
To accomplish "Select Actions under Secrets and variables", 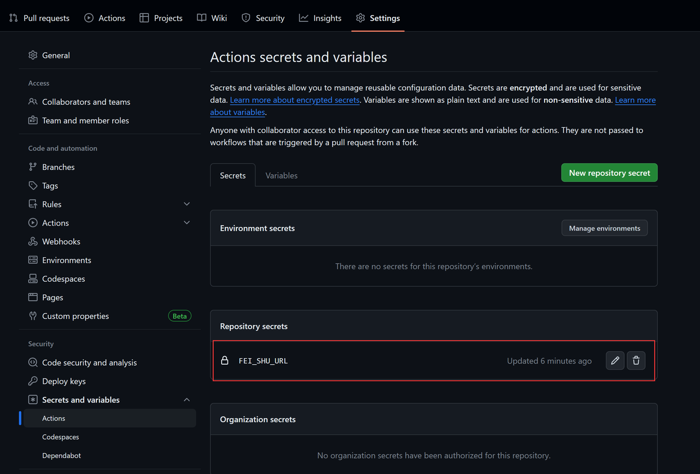I will click(109, 418).
